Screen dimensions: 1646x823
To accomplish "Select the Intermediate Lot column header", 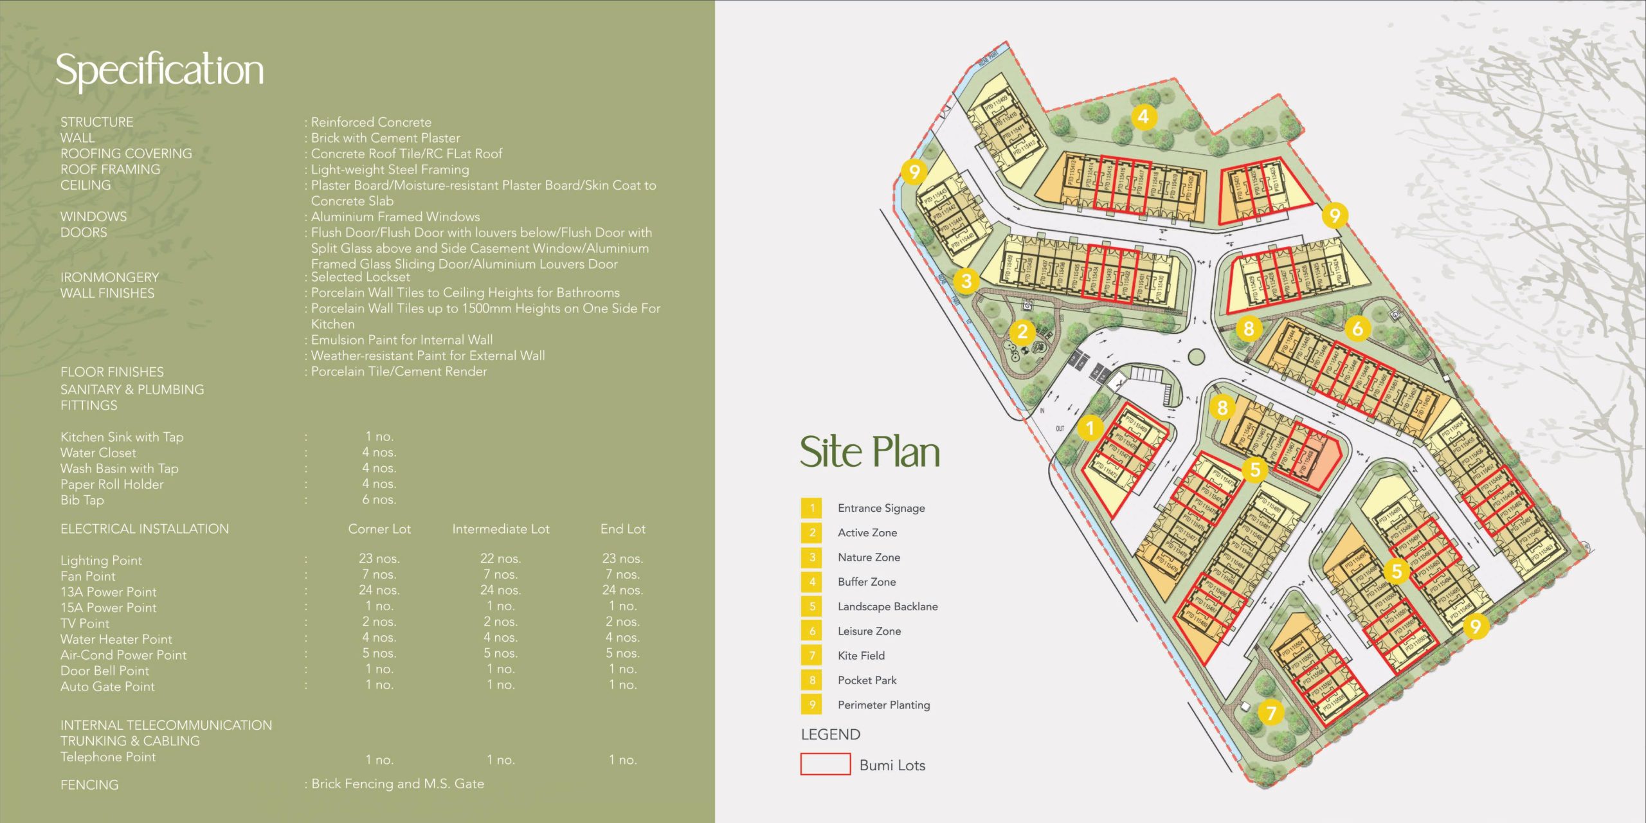I will (x=500, y=529).
